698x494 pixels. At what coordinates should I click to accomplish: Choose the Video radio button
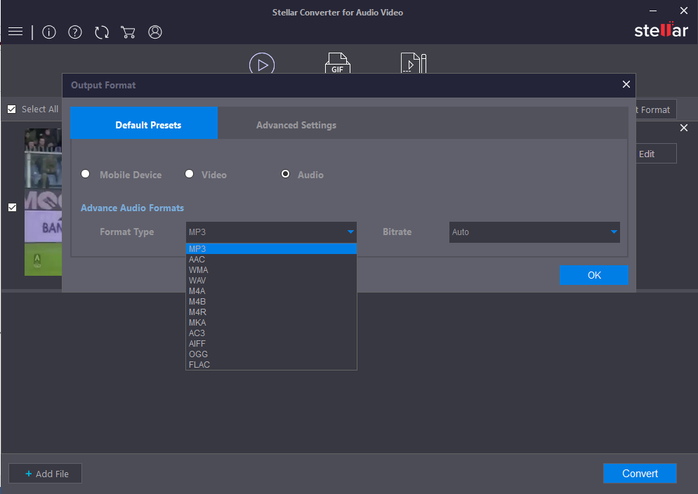(189, 174)
